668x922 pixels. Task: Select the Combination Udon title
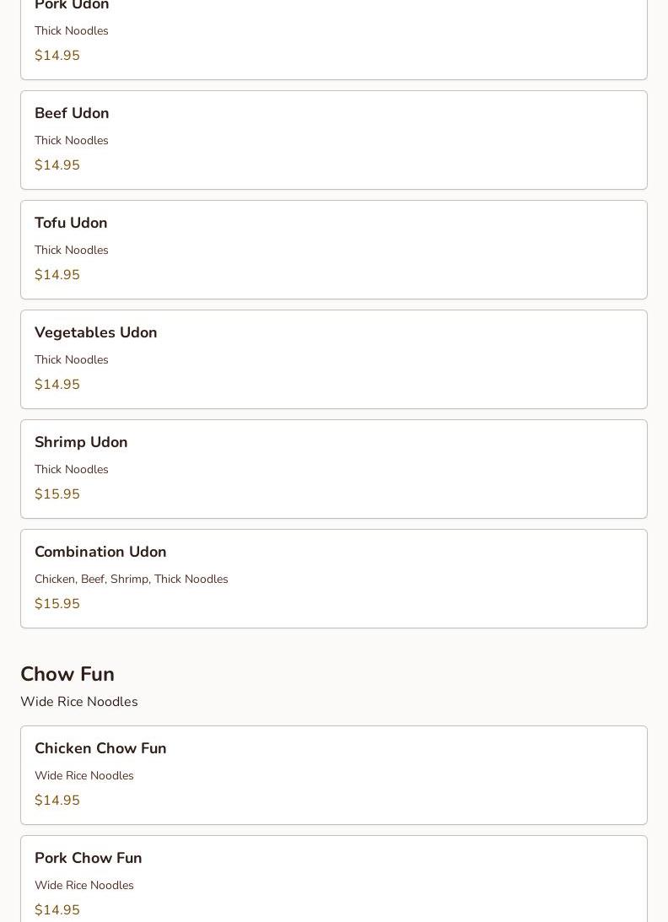[x=100, y=552]
